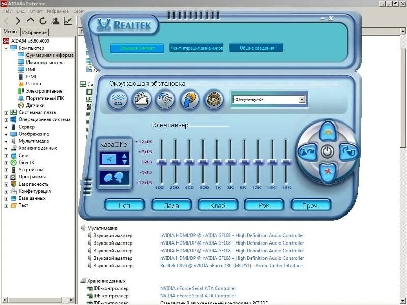Apply the bathroom shower environment effect

[x=165, y=99]
